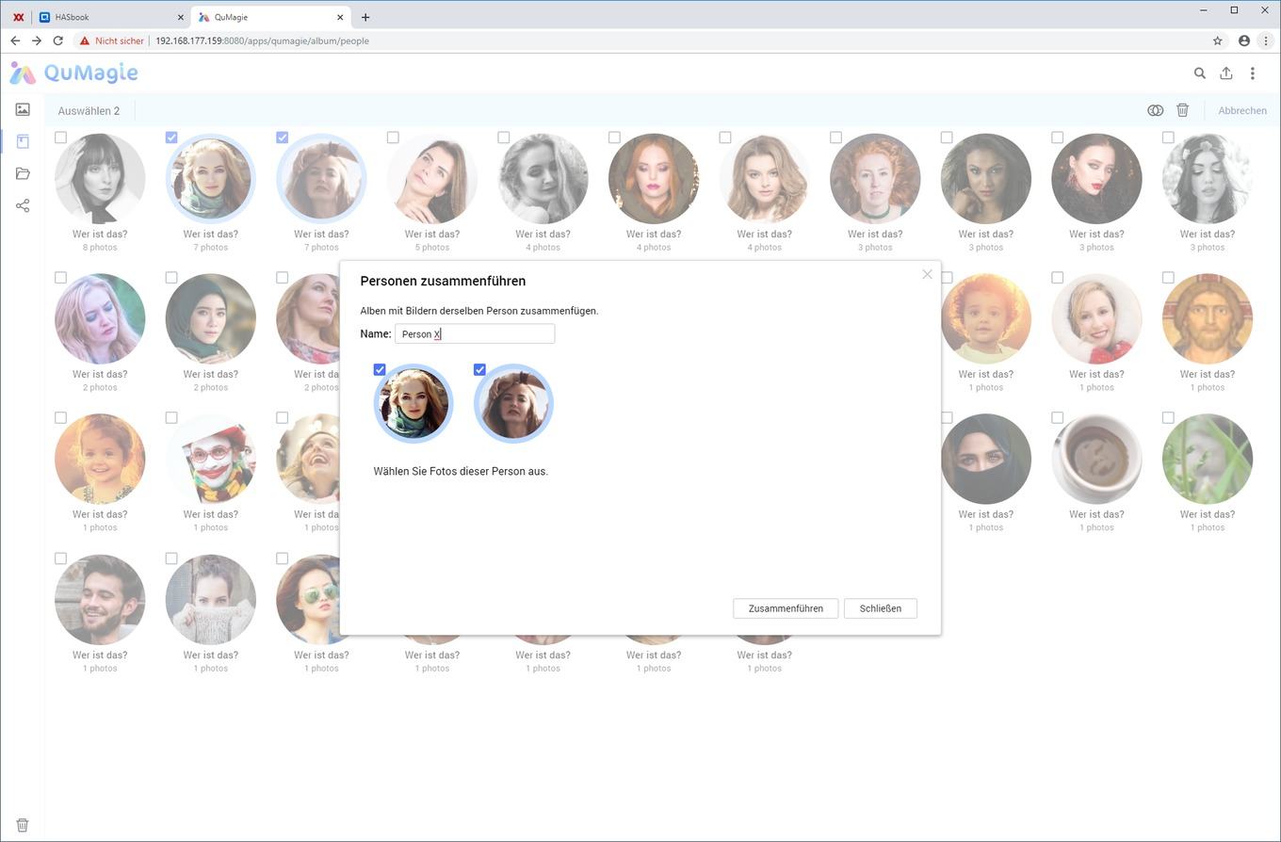The image size is (1281, 842).
Task: Click text Wählen Sie Fotos dieser Person aus
Action: (x=461, y=471)
